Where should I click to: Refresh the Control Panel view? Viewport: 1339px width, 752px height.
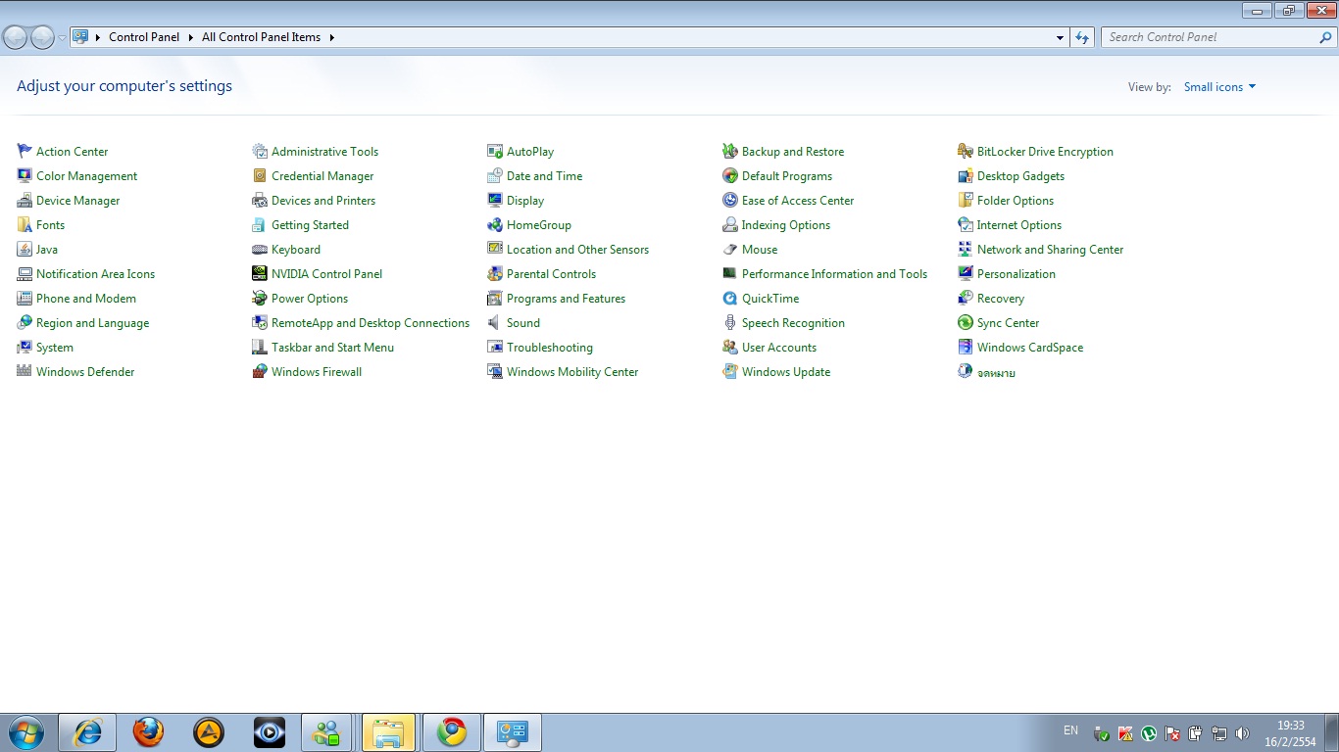click(1082, 37)
